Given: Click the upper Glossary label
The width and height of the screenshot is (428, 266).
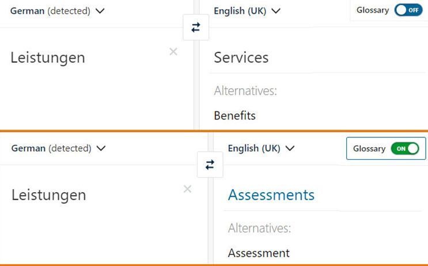Looking at the screenshot, I should point(373,10).
